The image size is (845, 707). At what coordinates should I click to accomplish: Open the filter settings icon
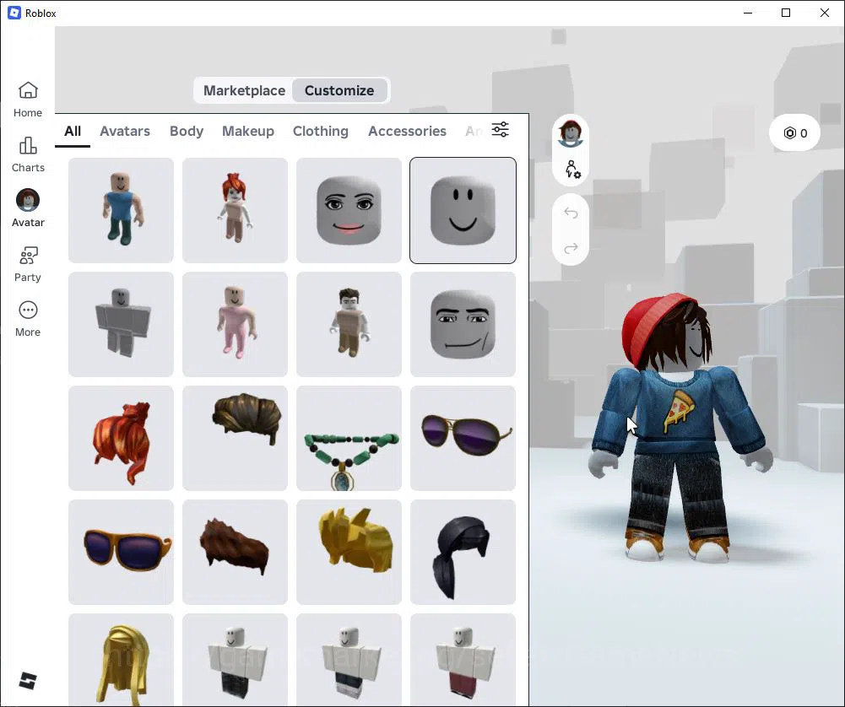(500, 130)
